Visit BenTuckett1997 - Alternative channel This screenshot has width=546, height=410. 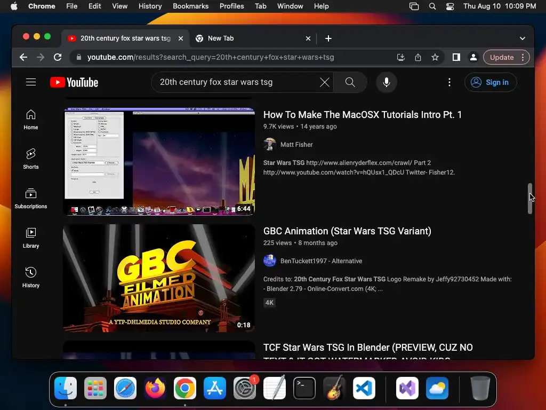click(321, 261)
